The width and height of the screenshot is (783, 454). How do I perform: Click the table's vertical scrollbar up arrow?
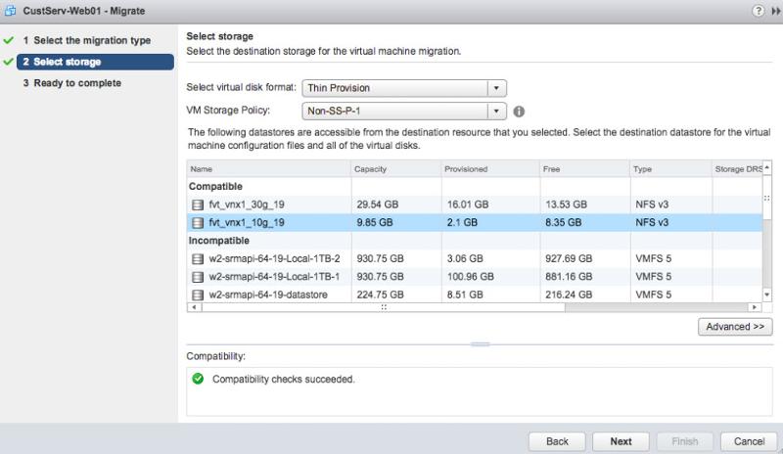click(767, 166)
